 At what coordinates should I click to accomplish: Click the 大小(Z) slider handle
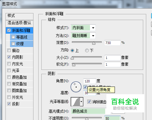[x=72, y=58]
